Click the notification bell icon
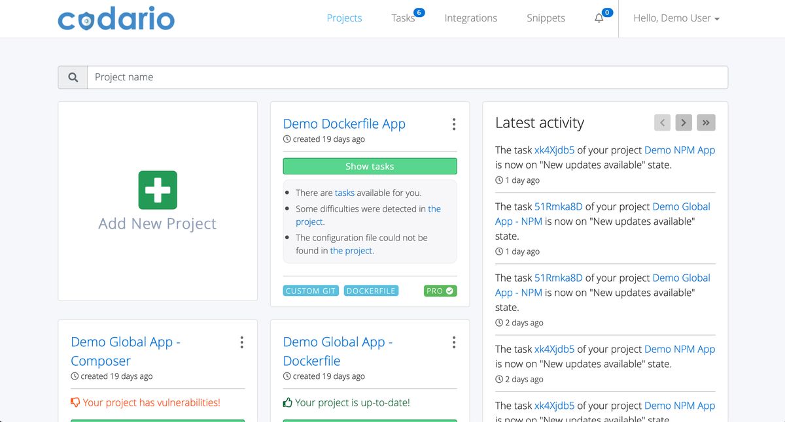Screen dimensions: 785x422 coord(599,18)
